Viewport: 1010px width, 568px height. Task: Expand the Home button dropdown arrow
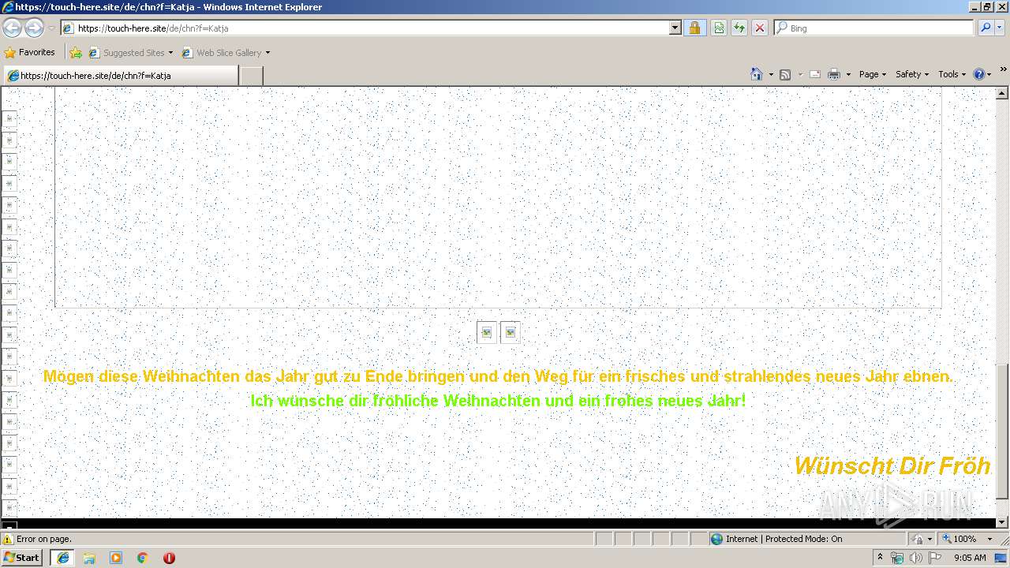pos(771,74)
